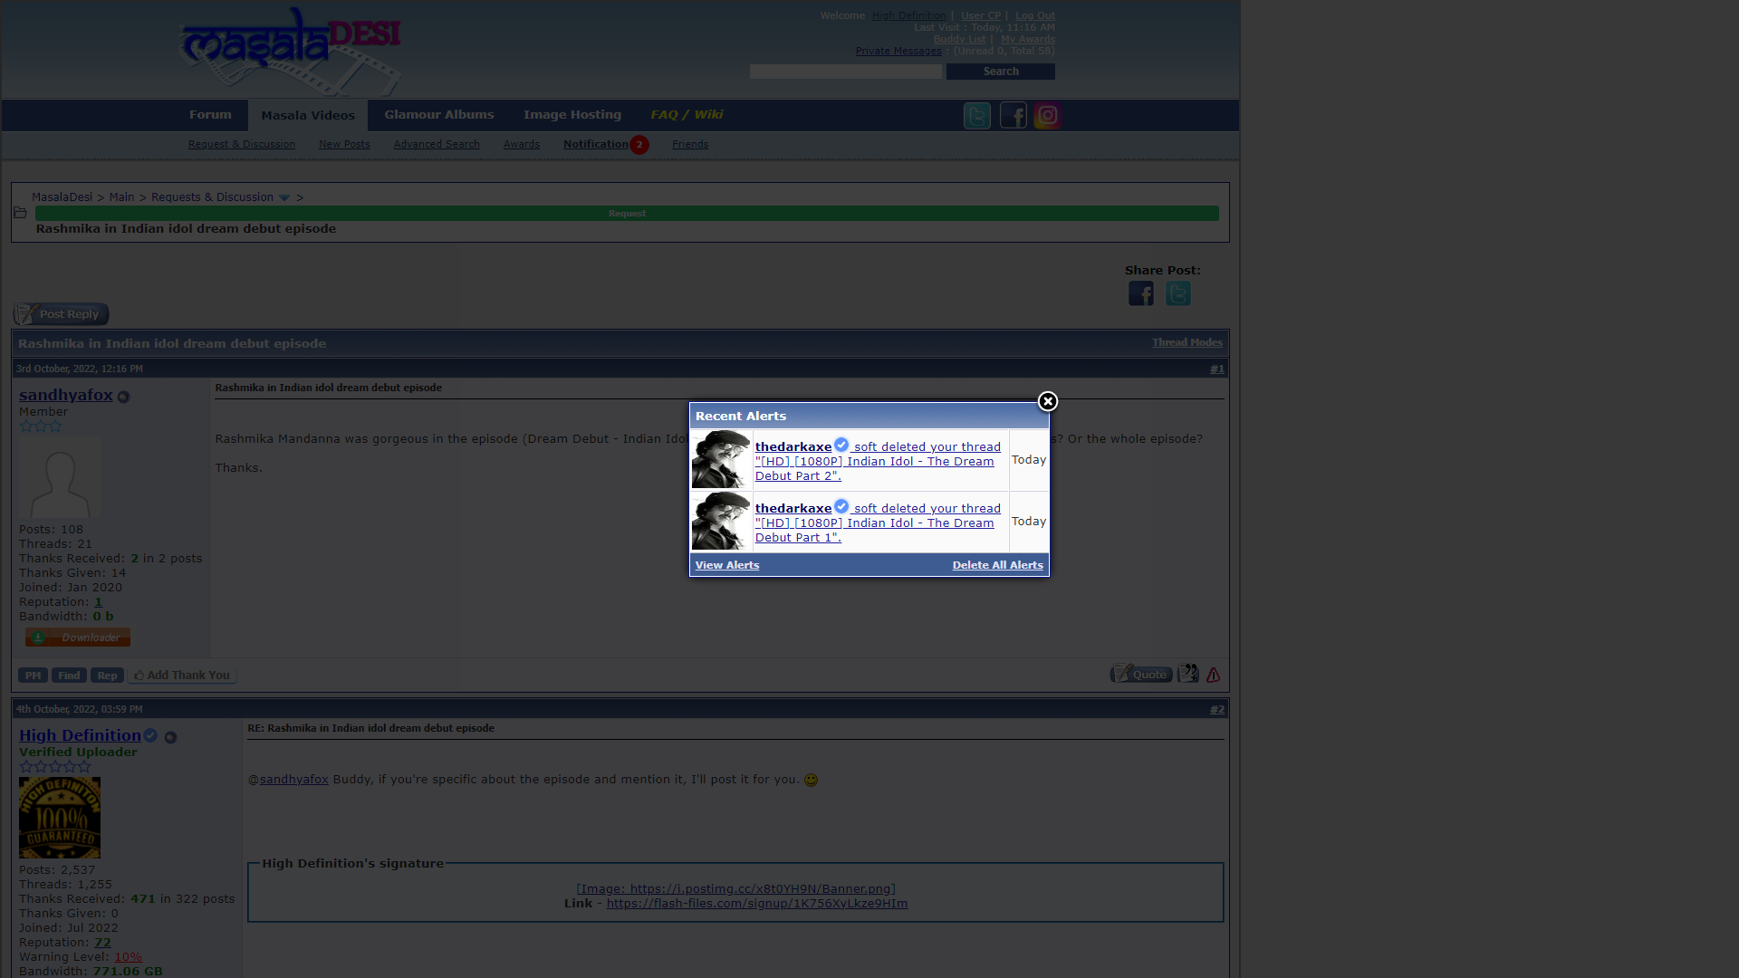Expand the Requests & Discussion breadcrumb dropdown
The height and width of the screenshot is (978, 1739).
(x=284, y=197)
